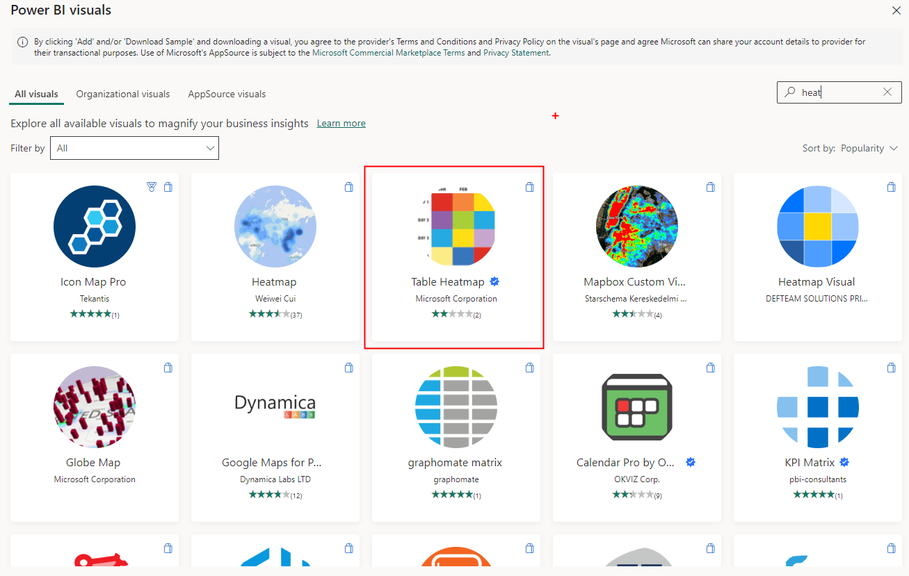This screenshot has width=909, height=576.
Task: Click the verified badge next to Table Heatmap
Action: (x=495, y=281)
